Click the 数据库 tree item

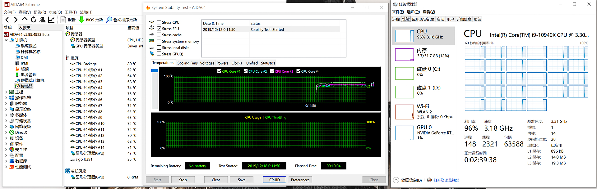[18, 161]
